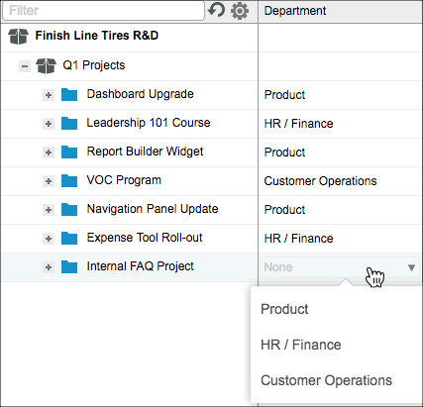Image resolution: width=423 pixels, height=407 pixels.
Task: Select the Leadership 101 Course row label
Action: (149, 123)
